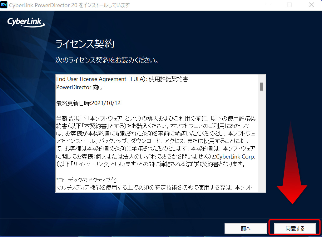Click the paragraph line starting 当製品(以下
Image resolution: width=322 pixels, height=237 pixels.
click(156, 119)
